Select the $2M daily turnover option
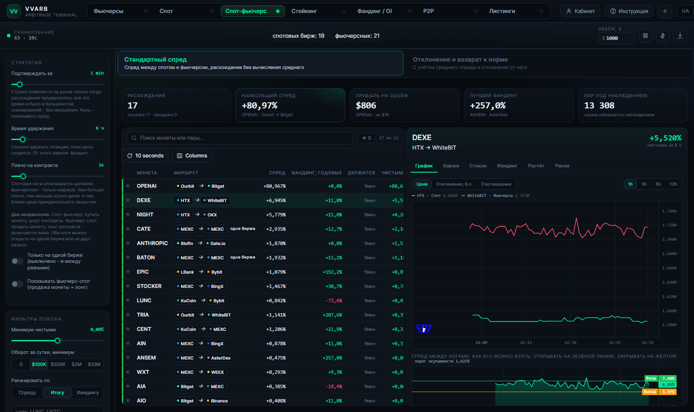 tap(77, 364)
